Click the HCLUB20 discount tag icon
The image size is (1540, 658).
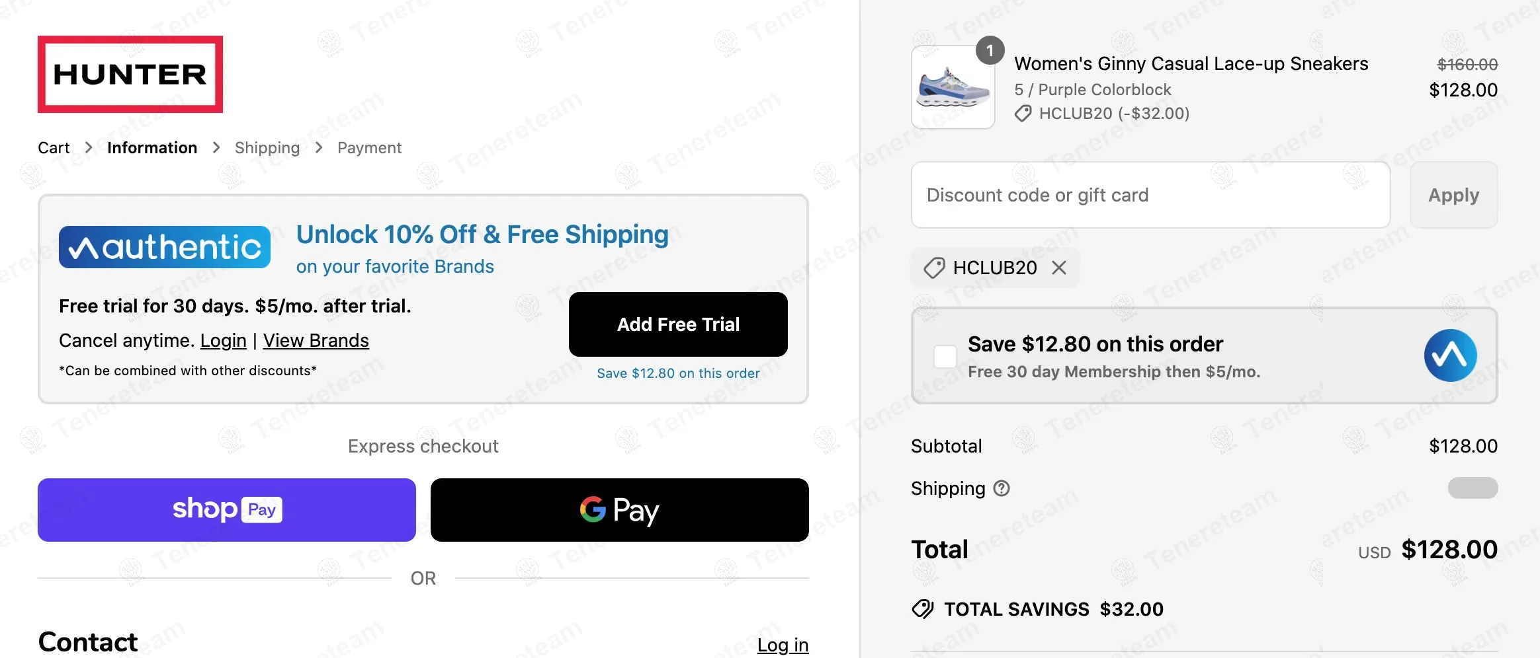tap(934, 268)
